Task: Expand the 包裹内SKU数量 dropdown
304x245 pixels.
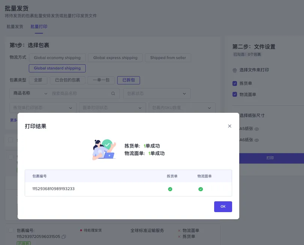Action: pyautogui.click(x=182, y=108)
